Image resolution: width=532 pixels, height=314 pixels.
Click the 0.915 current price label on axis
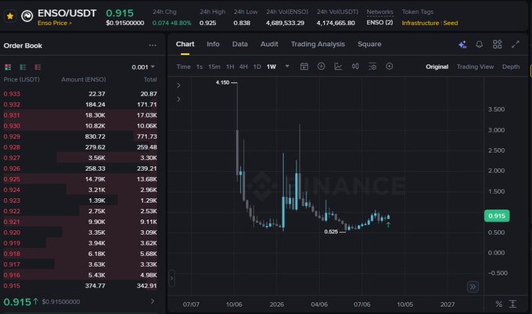497,216
